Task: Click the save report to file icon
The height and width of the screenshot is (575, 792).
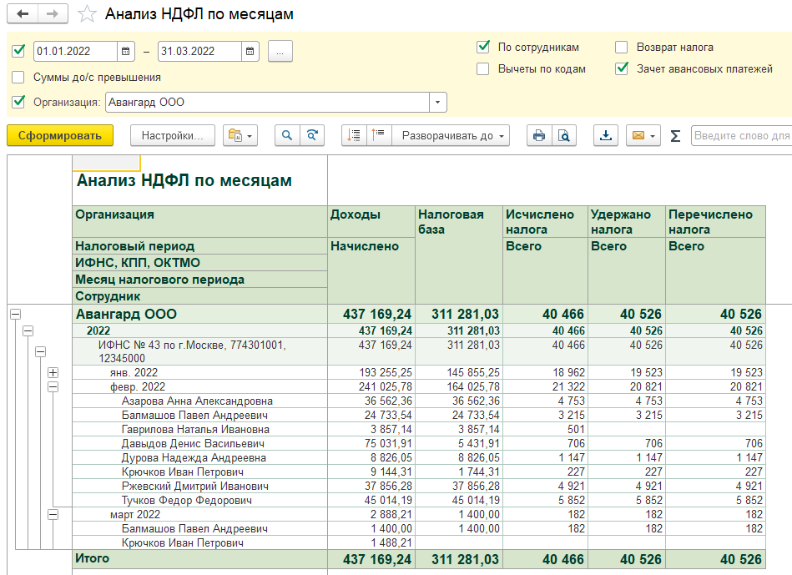Action: [x=606, y=135]
